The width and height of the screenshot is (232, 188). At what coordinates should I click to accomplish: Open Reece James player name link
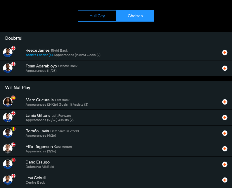point(37,50)
